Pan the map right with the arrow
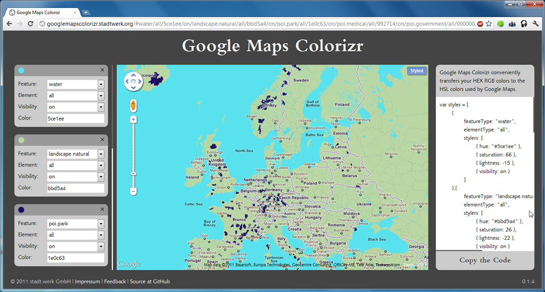The image size is (545, 292). (x=140, y=81)
